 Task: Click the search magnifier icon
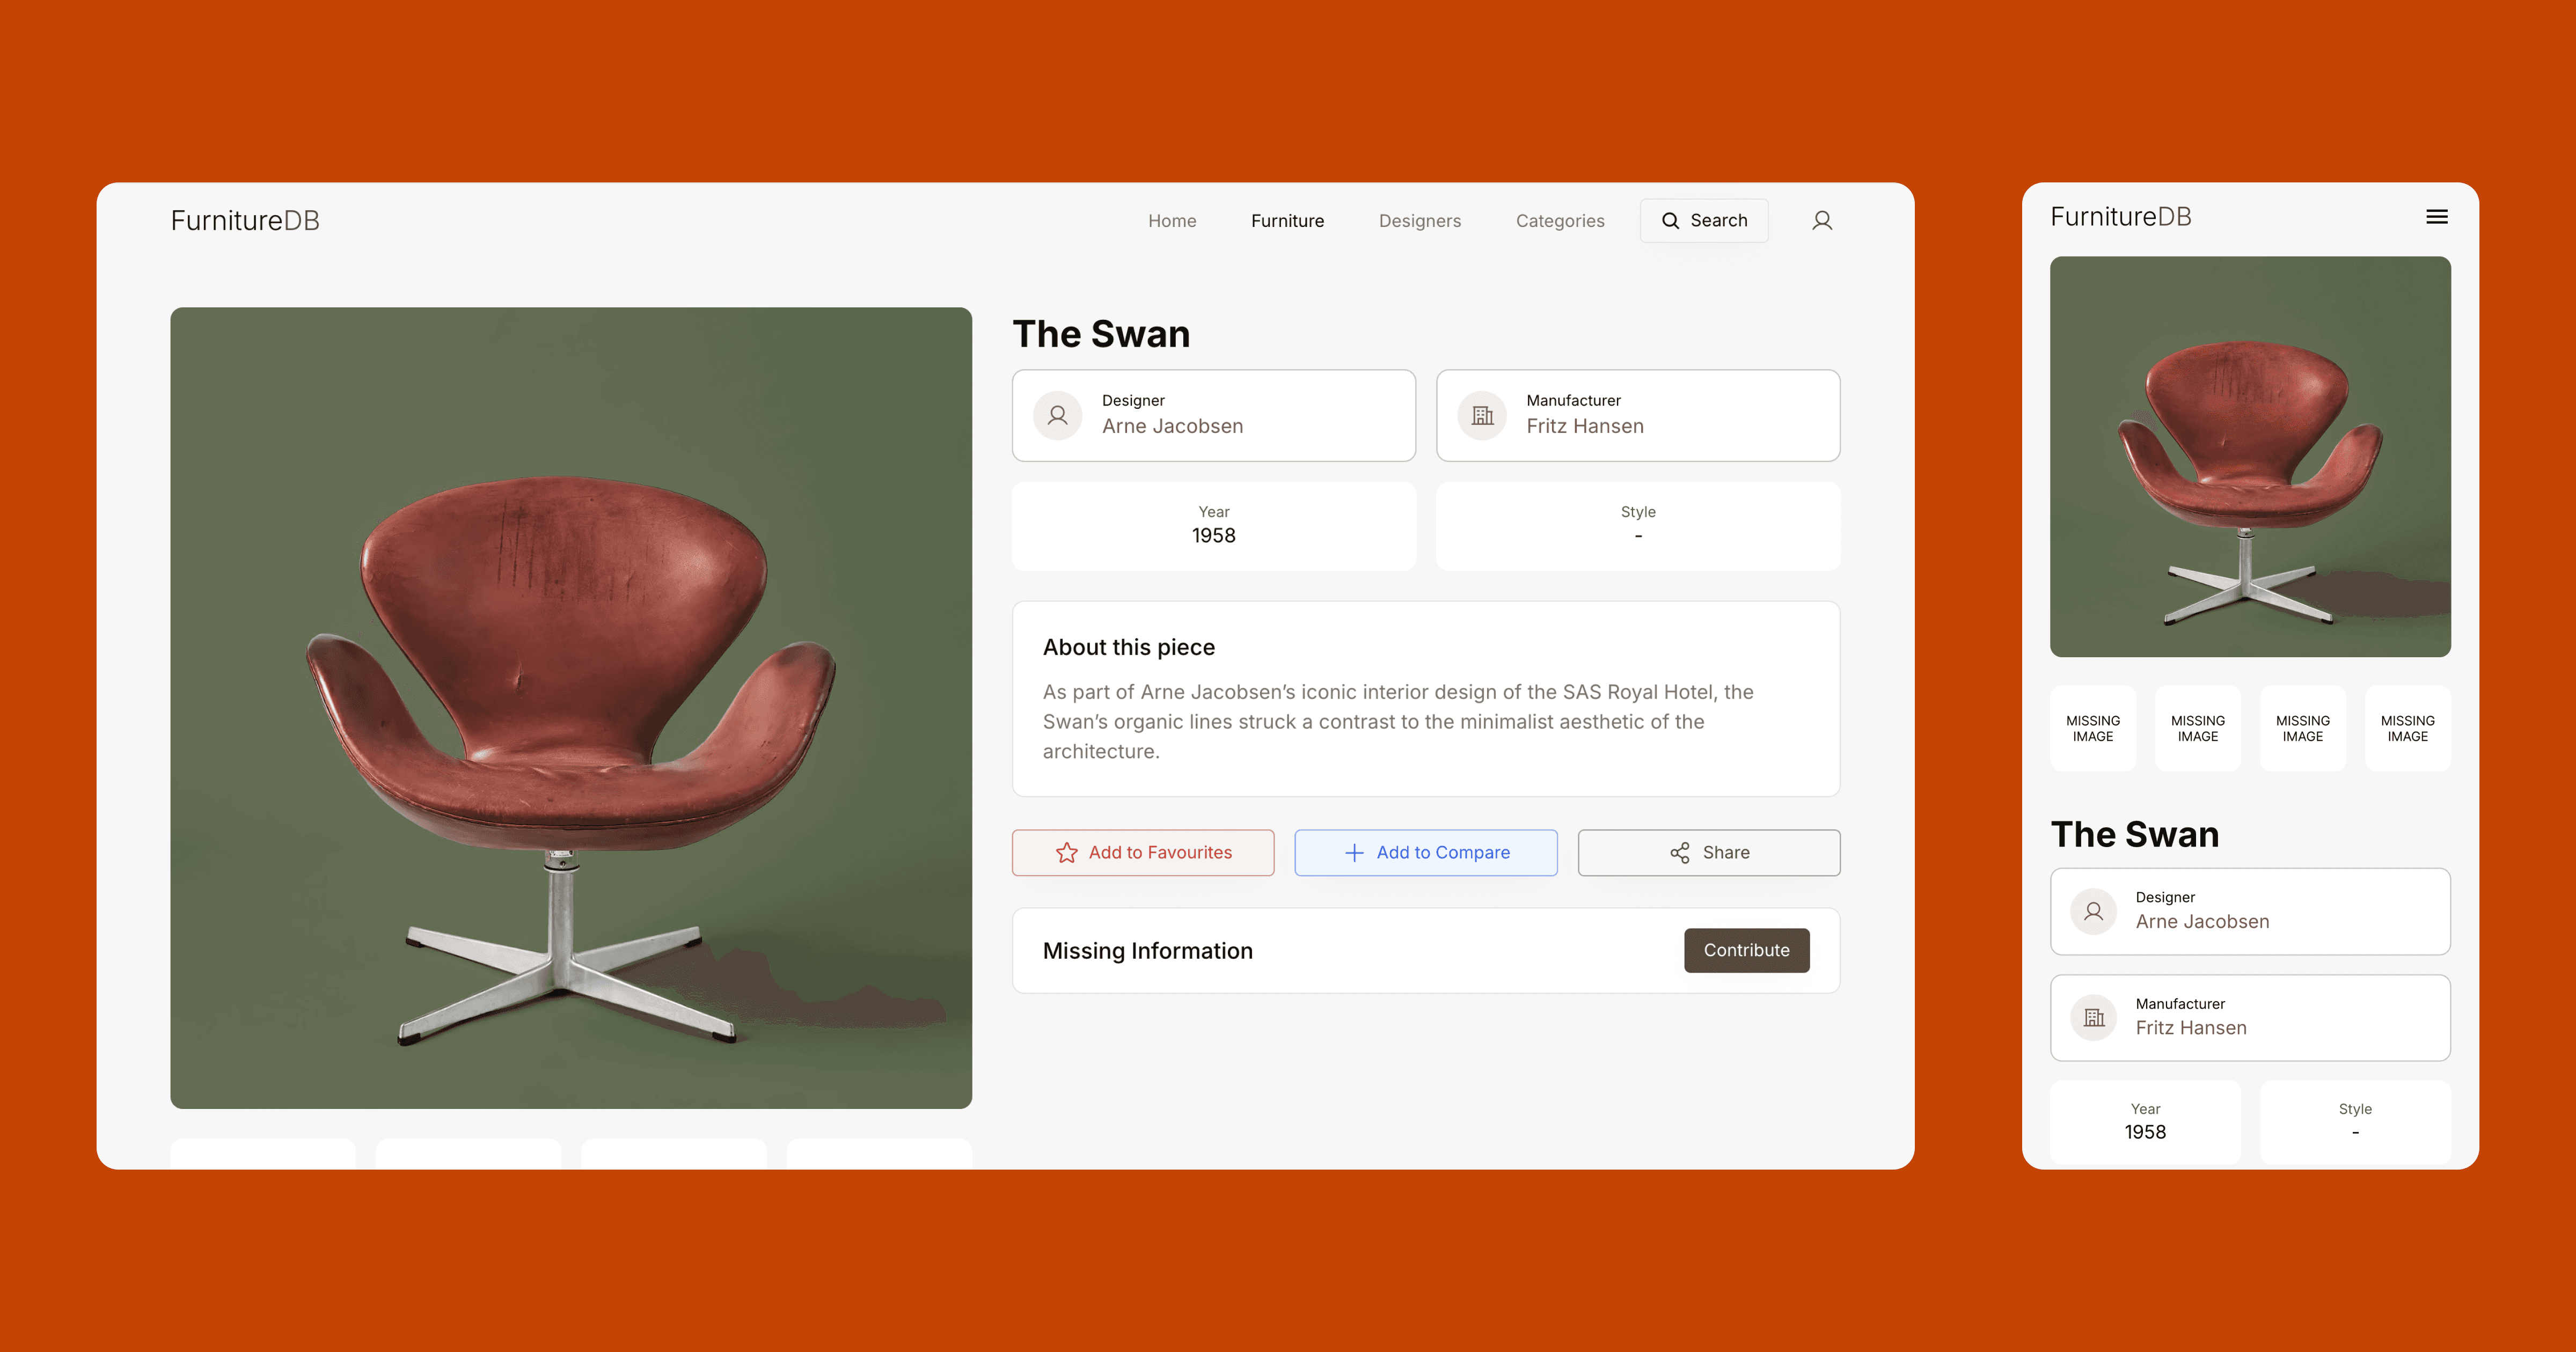[x=1670, y=220]
